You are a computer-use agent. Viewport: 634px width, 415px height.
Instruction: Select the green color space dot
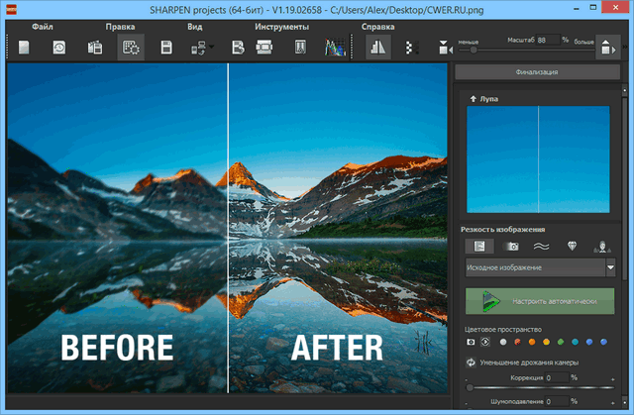click(x=560, y=342)
